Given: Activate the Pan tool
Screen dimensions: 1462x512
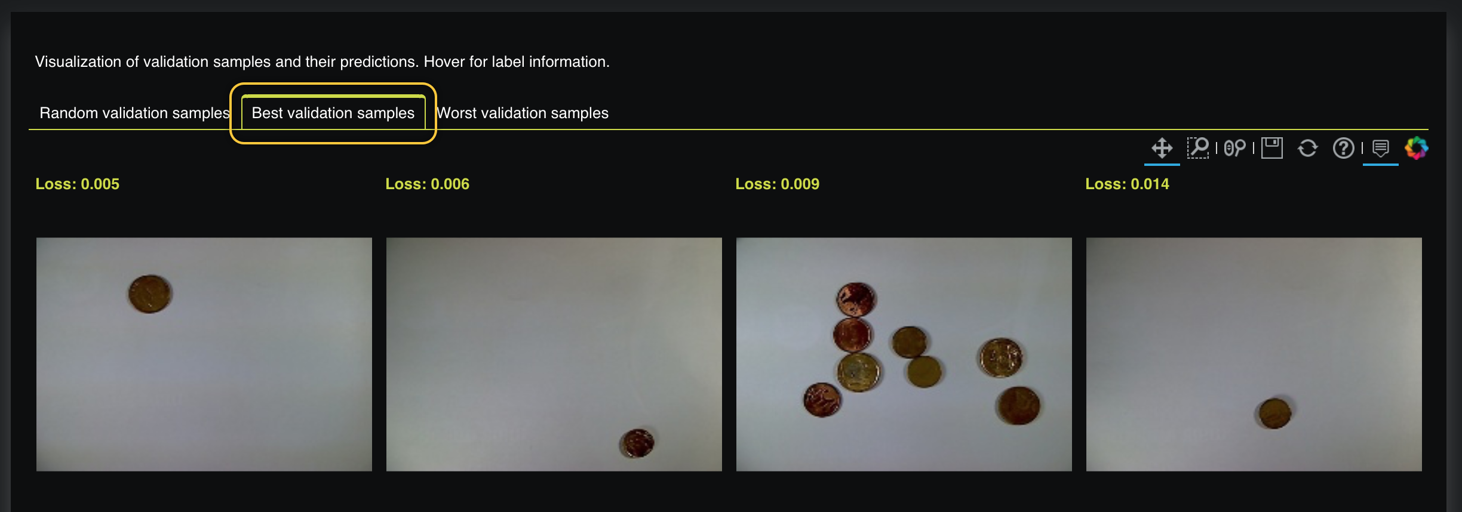Looking at the screenshot, I should pos(1162,148).
